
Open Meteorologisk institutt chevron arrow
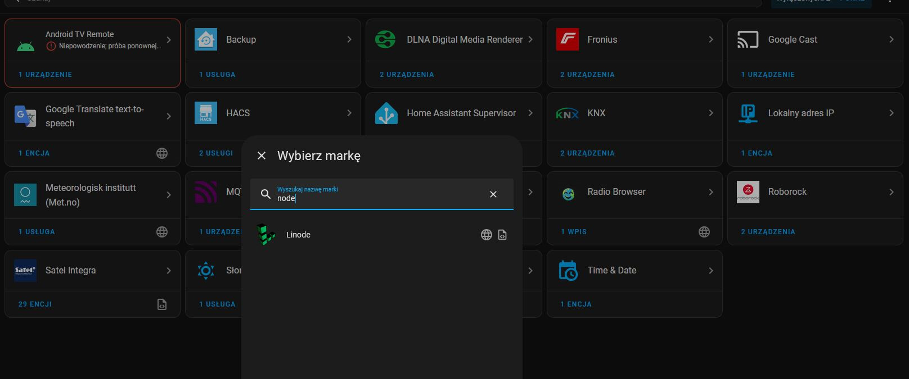pos(169,195)
